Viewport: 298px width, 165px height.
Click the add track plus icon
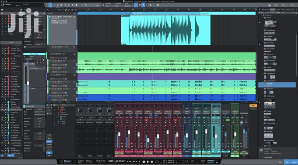click(76, 10)
